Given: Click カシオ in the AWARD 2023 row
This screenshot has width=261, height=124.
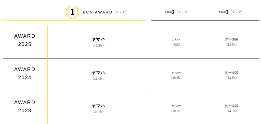Looking at the screenshot, I should coord(176,106).
